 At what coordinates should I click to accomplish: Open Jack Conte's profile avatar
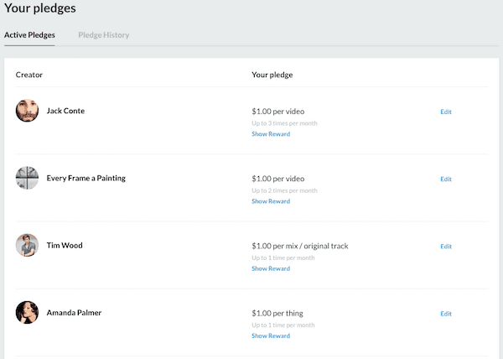27,111
